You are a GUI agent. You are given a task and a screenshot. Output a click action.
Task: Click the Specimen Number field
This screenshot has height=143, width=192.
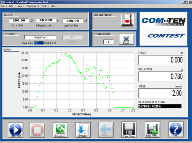tap(108, 42)
